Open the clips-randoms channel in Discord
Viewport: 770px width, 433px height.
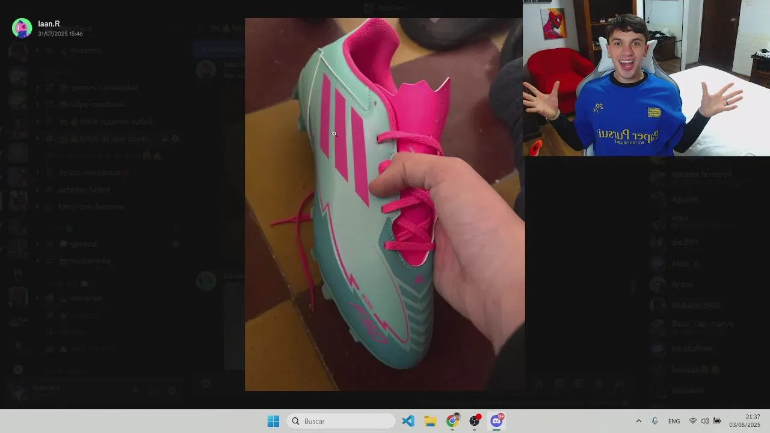click(x=92, y=105)
